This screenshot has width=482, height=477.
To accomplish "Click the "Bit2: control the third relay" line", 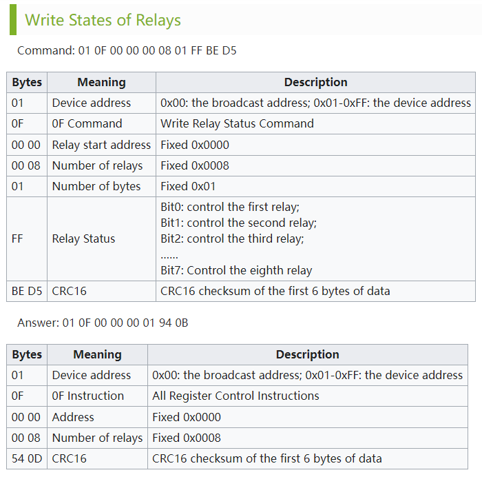I will click(232, 238).
